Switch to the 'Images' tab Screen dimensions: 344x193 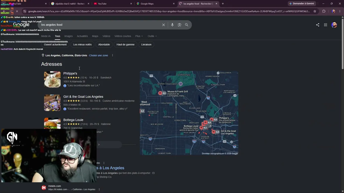(69, 36)
